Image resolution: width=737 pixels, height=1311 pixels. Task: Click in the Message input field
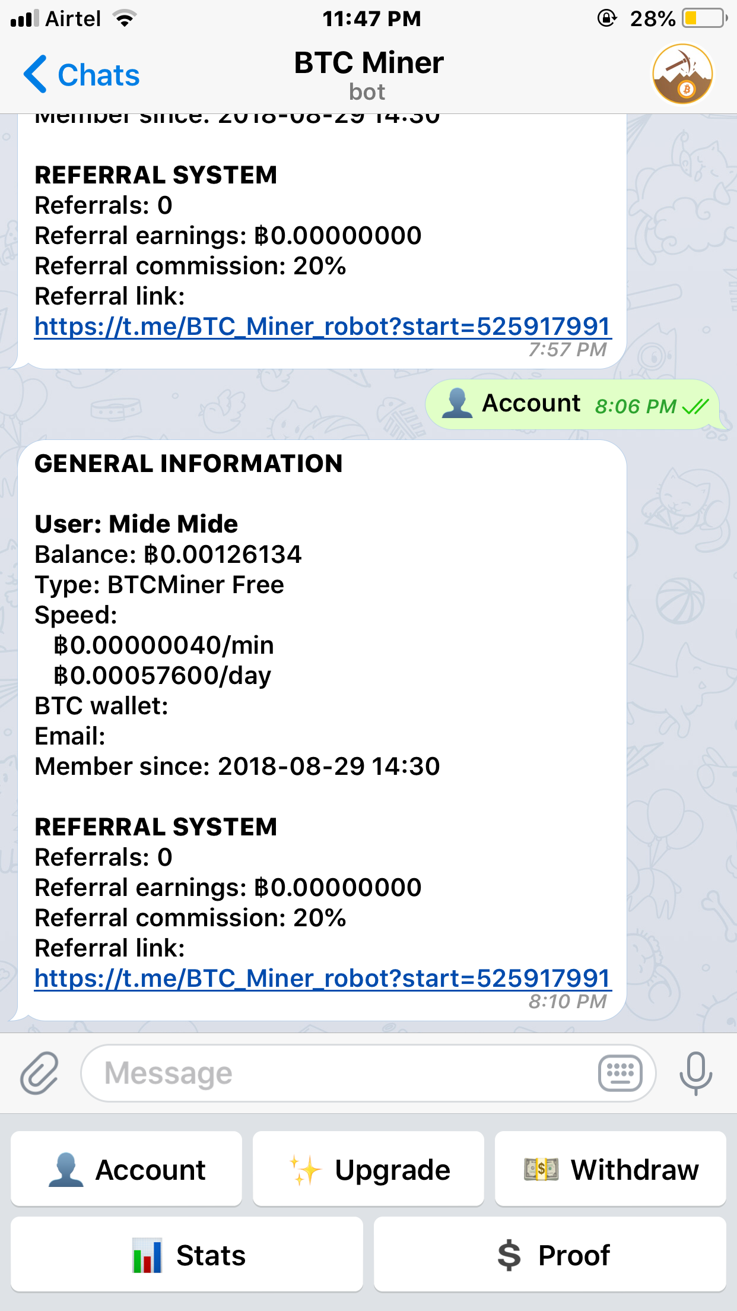pyautogui.click(x=338, y=1073)
